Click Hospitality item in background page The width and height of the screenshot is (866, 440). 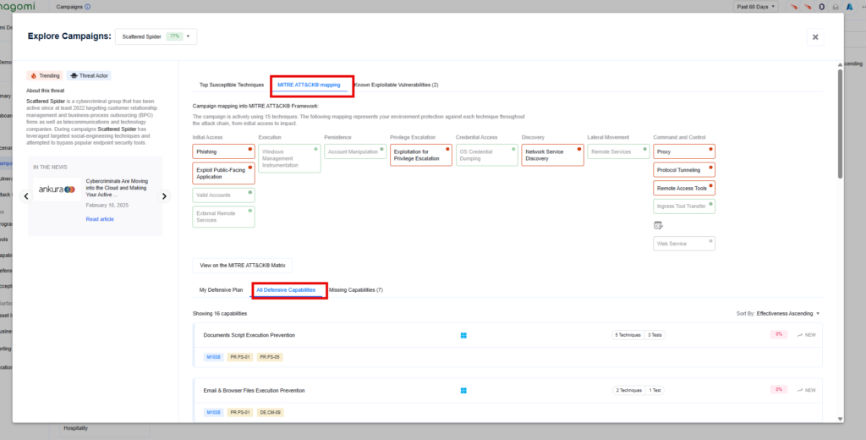pos(75,428)
